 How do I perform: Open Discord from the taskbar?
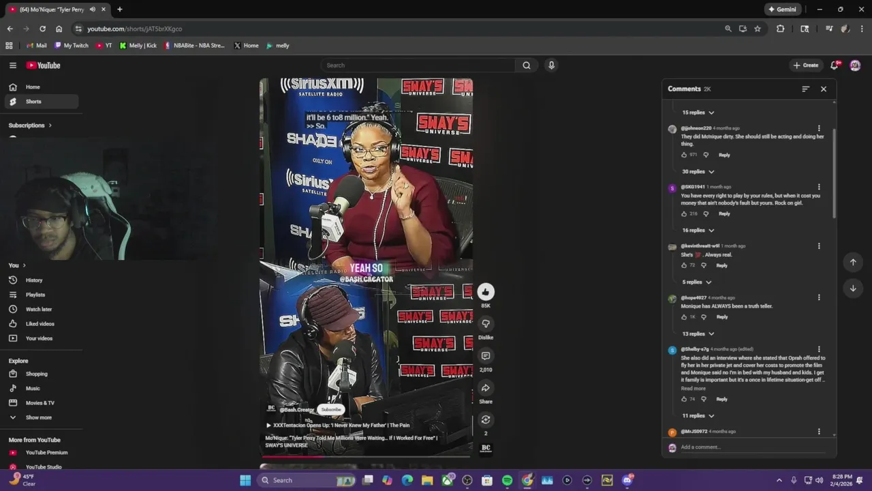(x=627, y=480)
